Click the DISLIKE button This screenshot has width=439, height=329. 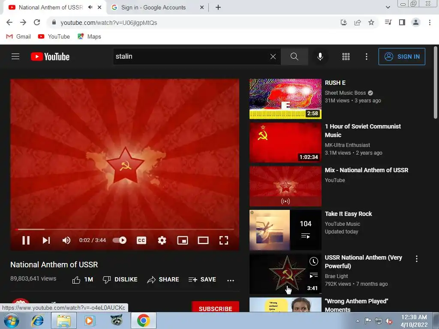click(x=120, y=279)
